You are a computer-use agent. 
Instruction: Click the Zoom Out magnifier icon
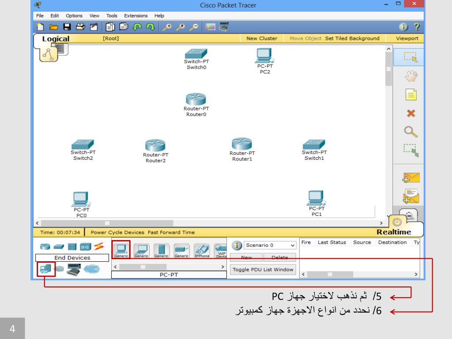pos(194,27)
